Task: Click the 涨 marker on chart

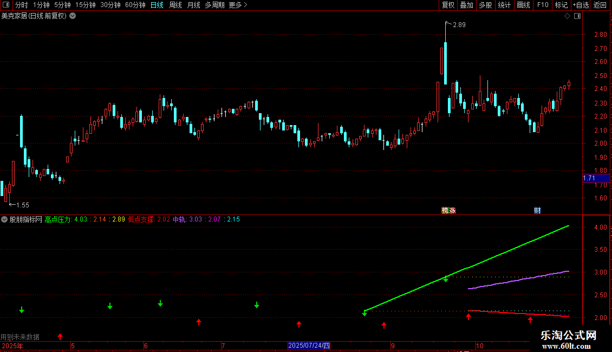Action: tap(452, 210)
